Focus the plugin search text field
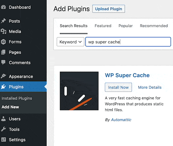 pos(128,42)
